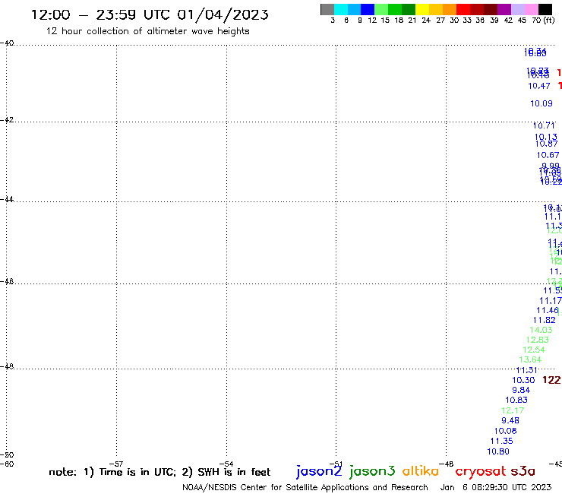Click the orange swatch in the color scale
This screenshot has width=562, height=494.
[x=450, y=9]
